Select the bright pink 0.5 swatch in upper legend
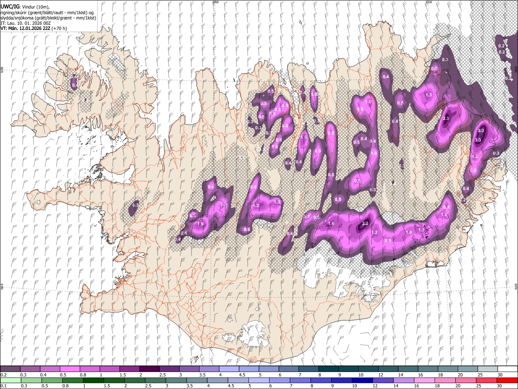The image size is (518, 389). pos(70,369)
